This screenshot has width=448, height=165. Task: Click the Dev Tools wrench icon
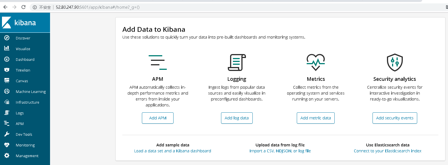7,134
